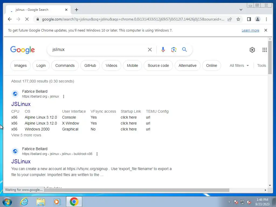Select 'Alpine Linux 3.12.0' in Console row

[41, 117]
